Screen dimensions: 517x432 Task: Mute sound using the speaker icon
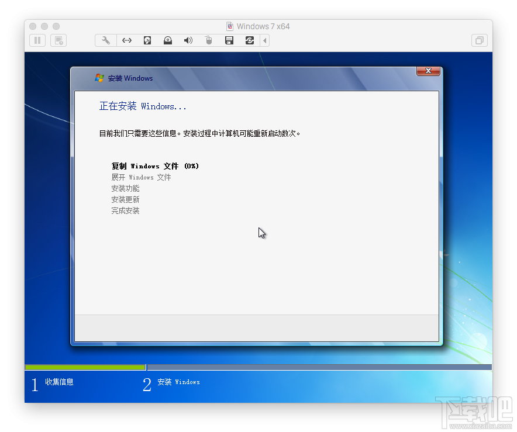188,40
